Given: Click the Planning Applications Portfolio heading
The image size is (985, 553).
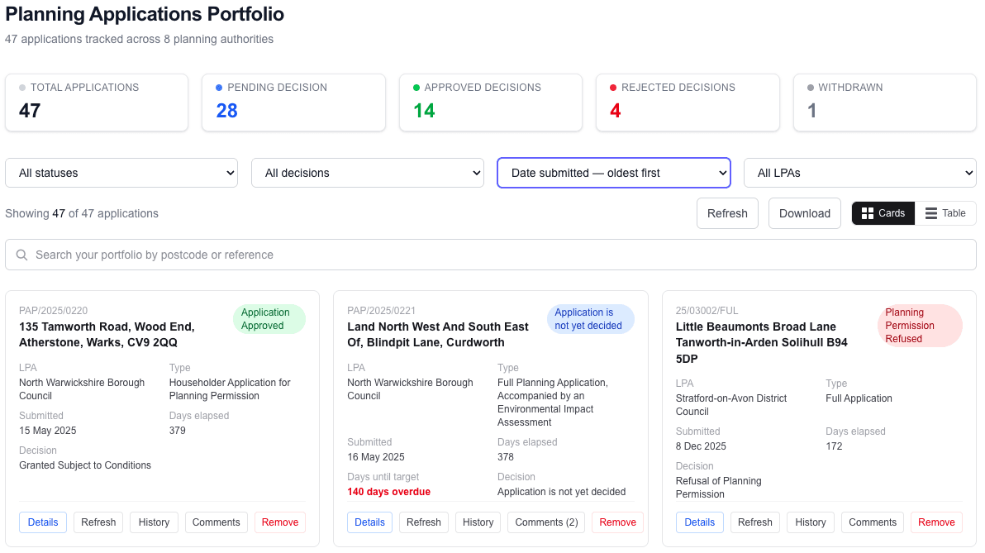Looking at the screenshot, I should point(145,14).
